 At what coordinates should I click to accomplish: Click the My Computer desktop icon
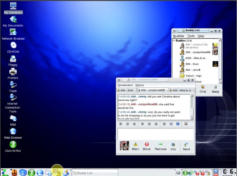(x=13, y=8)
